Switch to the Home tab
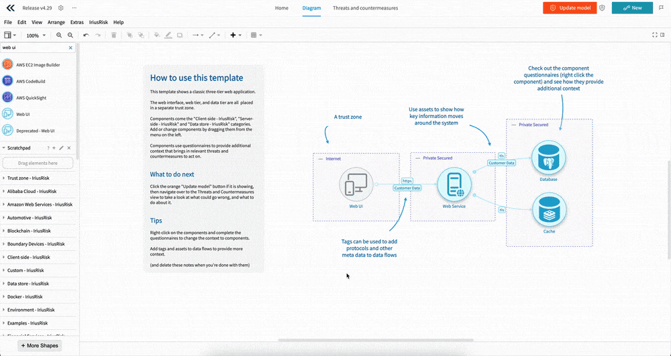This screenshot has height=356, width=671. coord(282,8)
